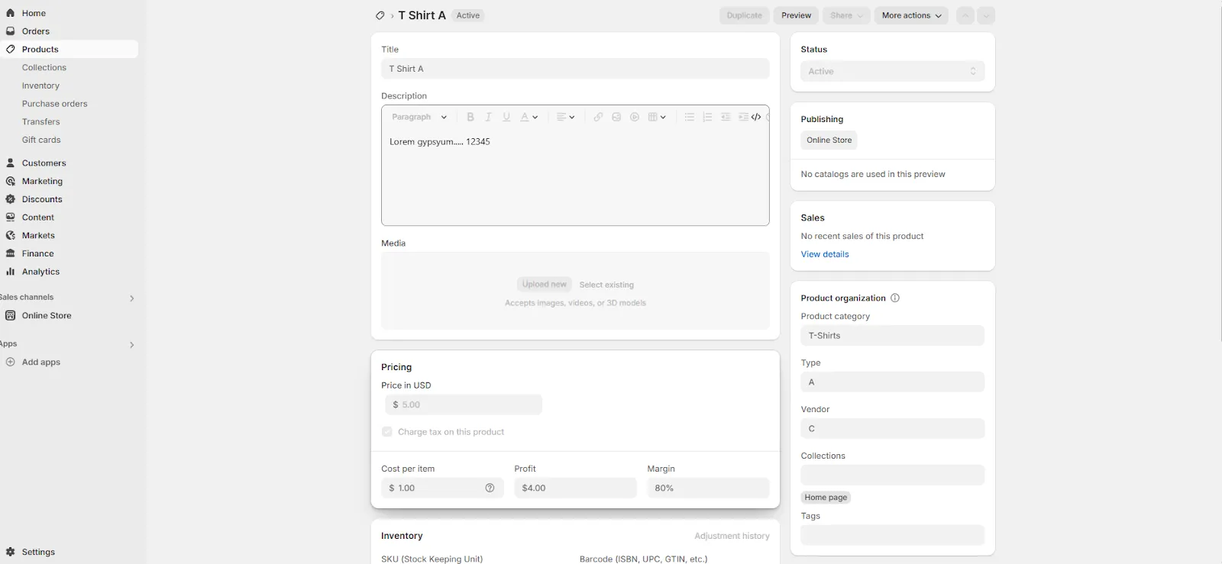Viewport: 1222px width, 564px height.
Task: Open the Paragraph style dropdown
Action: (x=419, y=117)
